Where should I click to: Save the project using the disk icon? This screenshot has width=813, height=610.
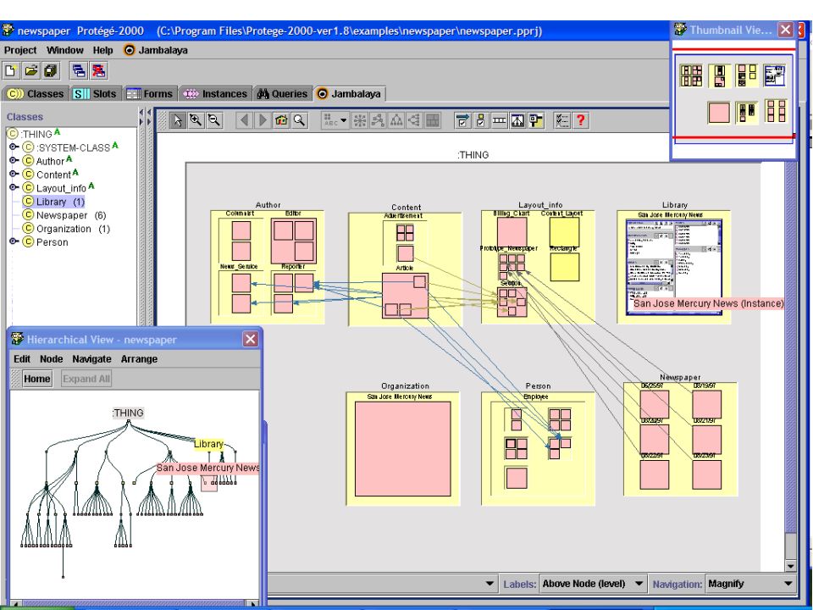(x=51, y=70)
